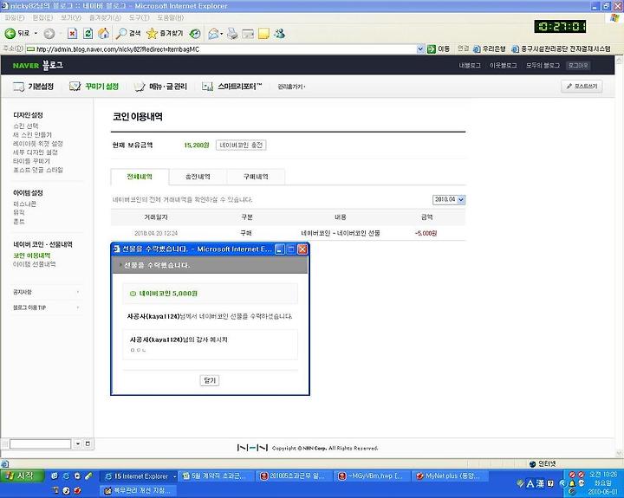
Task: Click the IME A language bar icon
Action: click(x=530, y=483)
